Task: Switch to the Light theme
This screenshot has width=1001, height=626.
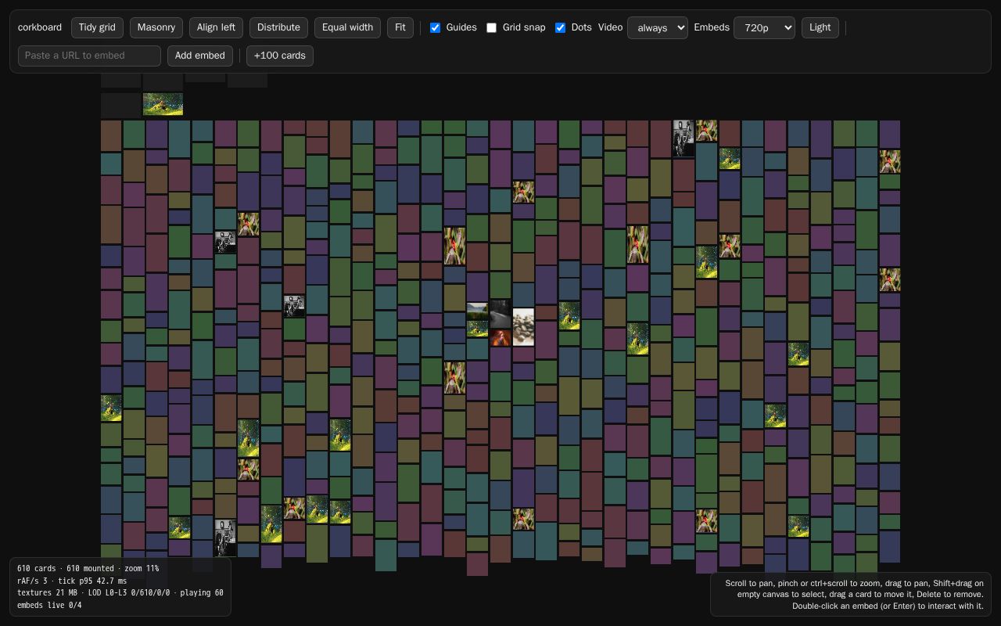Action: (x=820, y=27)
